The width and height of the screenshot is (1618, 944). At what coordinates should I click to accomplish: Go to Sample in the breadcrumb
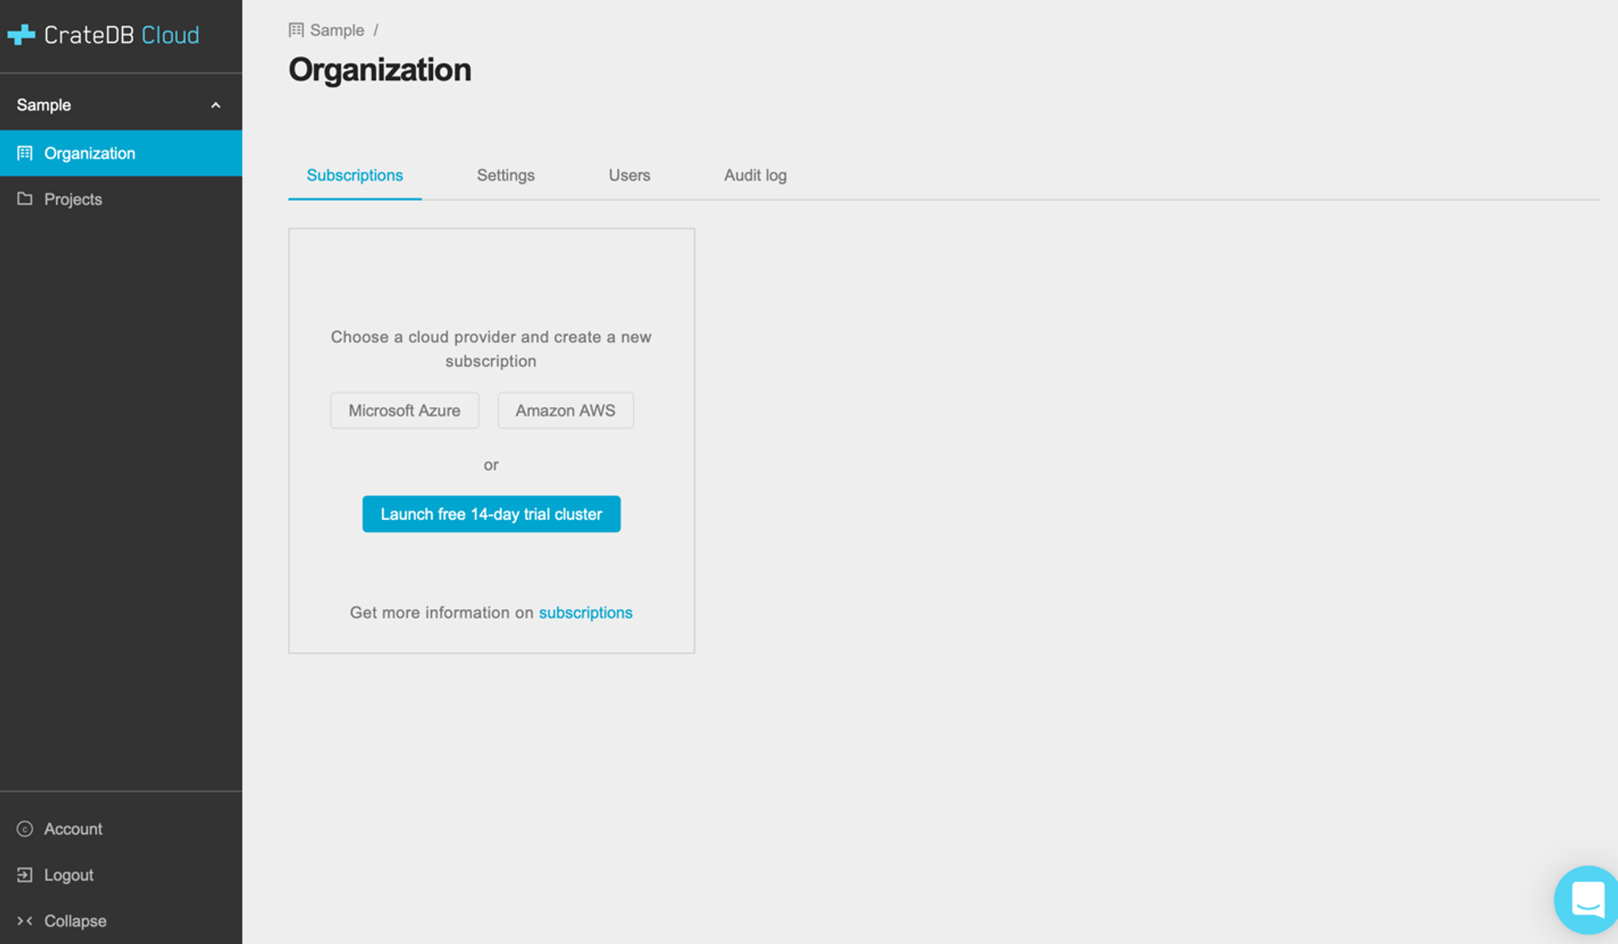point(337,30)
